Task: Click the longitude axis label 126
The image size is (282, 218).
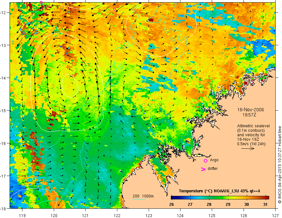Action: point(244,215)
